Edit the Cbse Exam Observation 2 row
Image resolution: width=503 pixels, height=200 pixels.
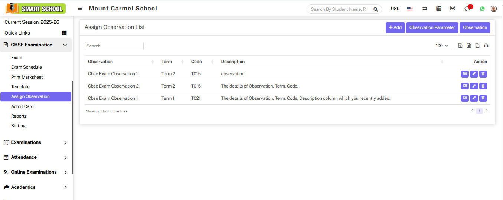tap(474, 86)
